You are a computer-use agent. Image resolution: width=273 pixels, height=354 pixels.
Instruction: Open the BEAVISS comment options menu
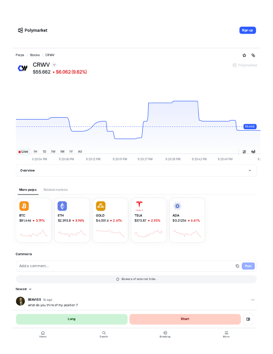point(253,300)
